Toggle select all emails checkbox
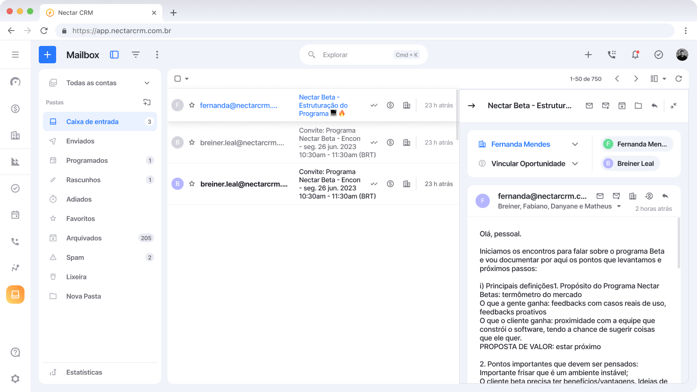The width and height of the screenshot is (697, 392). (x=178, y=79)
